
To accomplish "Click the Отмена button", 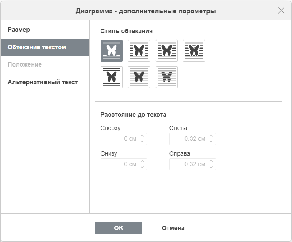I will click(x=173, y=228).
